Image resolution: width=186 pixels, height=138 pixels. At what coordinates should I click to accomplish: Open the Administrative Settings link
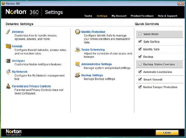(96, 64)
